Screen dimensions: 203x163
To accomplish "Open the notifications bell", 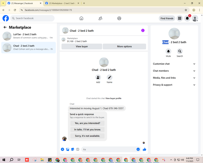I will pyautogui.click(x=187, y=18).
